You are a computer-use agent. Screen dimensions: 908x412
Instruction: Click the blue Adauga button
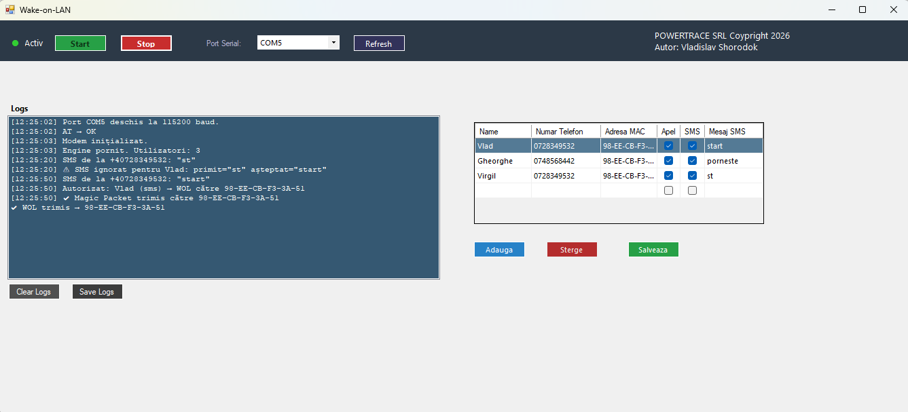[x=499, y=250]
